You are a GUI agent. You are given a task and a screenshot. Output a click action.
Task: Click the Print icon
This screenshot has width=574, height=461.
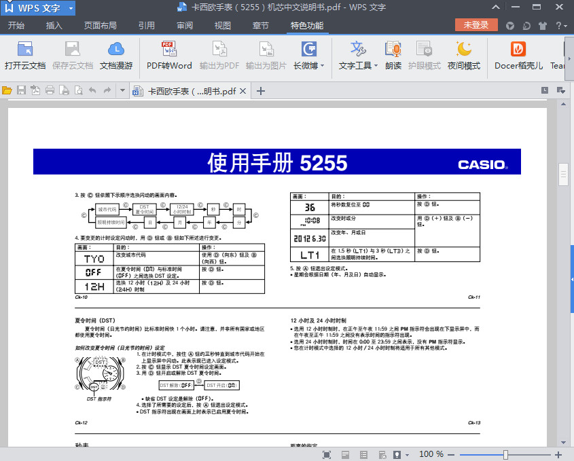pyautogui.click(x=50, y=90)
